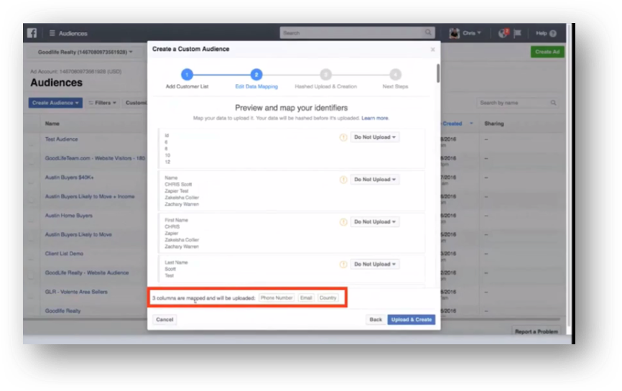The image size is (622, 391).
Task: Click the Search by name magnifier icon
Action: (553, 103)
